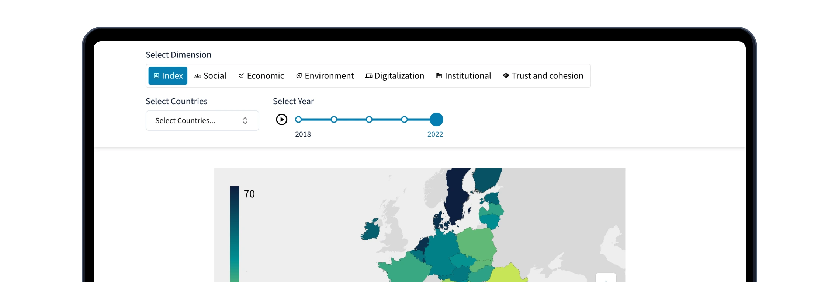Viewport: 835px width, 282px height.
Task: Select the second year stop on slider
Action: coord(334,120)
